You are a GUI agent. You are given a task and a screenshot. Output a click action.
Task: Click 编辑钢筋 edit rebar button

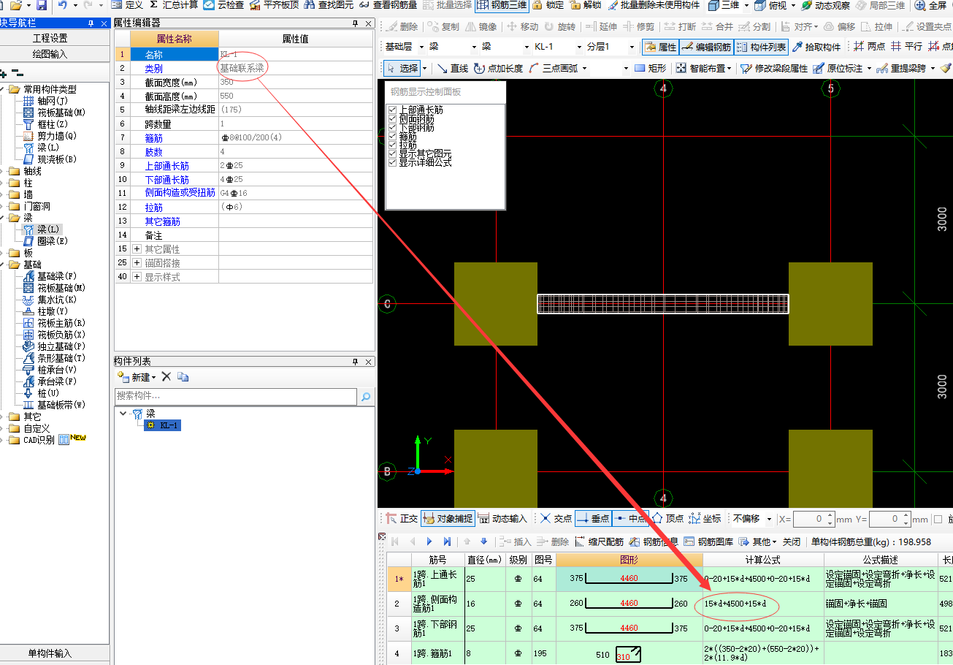[706, 47]
